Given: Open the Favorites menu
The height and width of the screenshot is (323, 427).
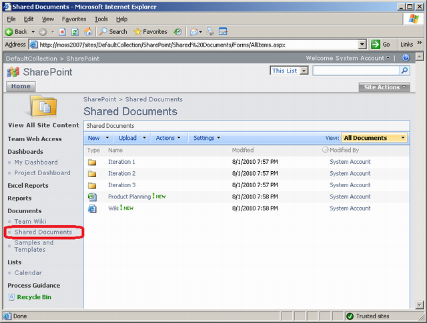Looking at the screenshot, I should pyautogui.click(x=74, y=19).
